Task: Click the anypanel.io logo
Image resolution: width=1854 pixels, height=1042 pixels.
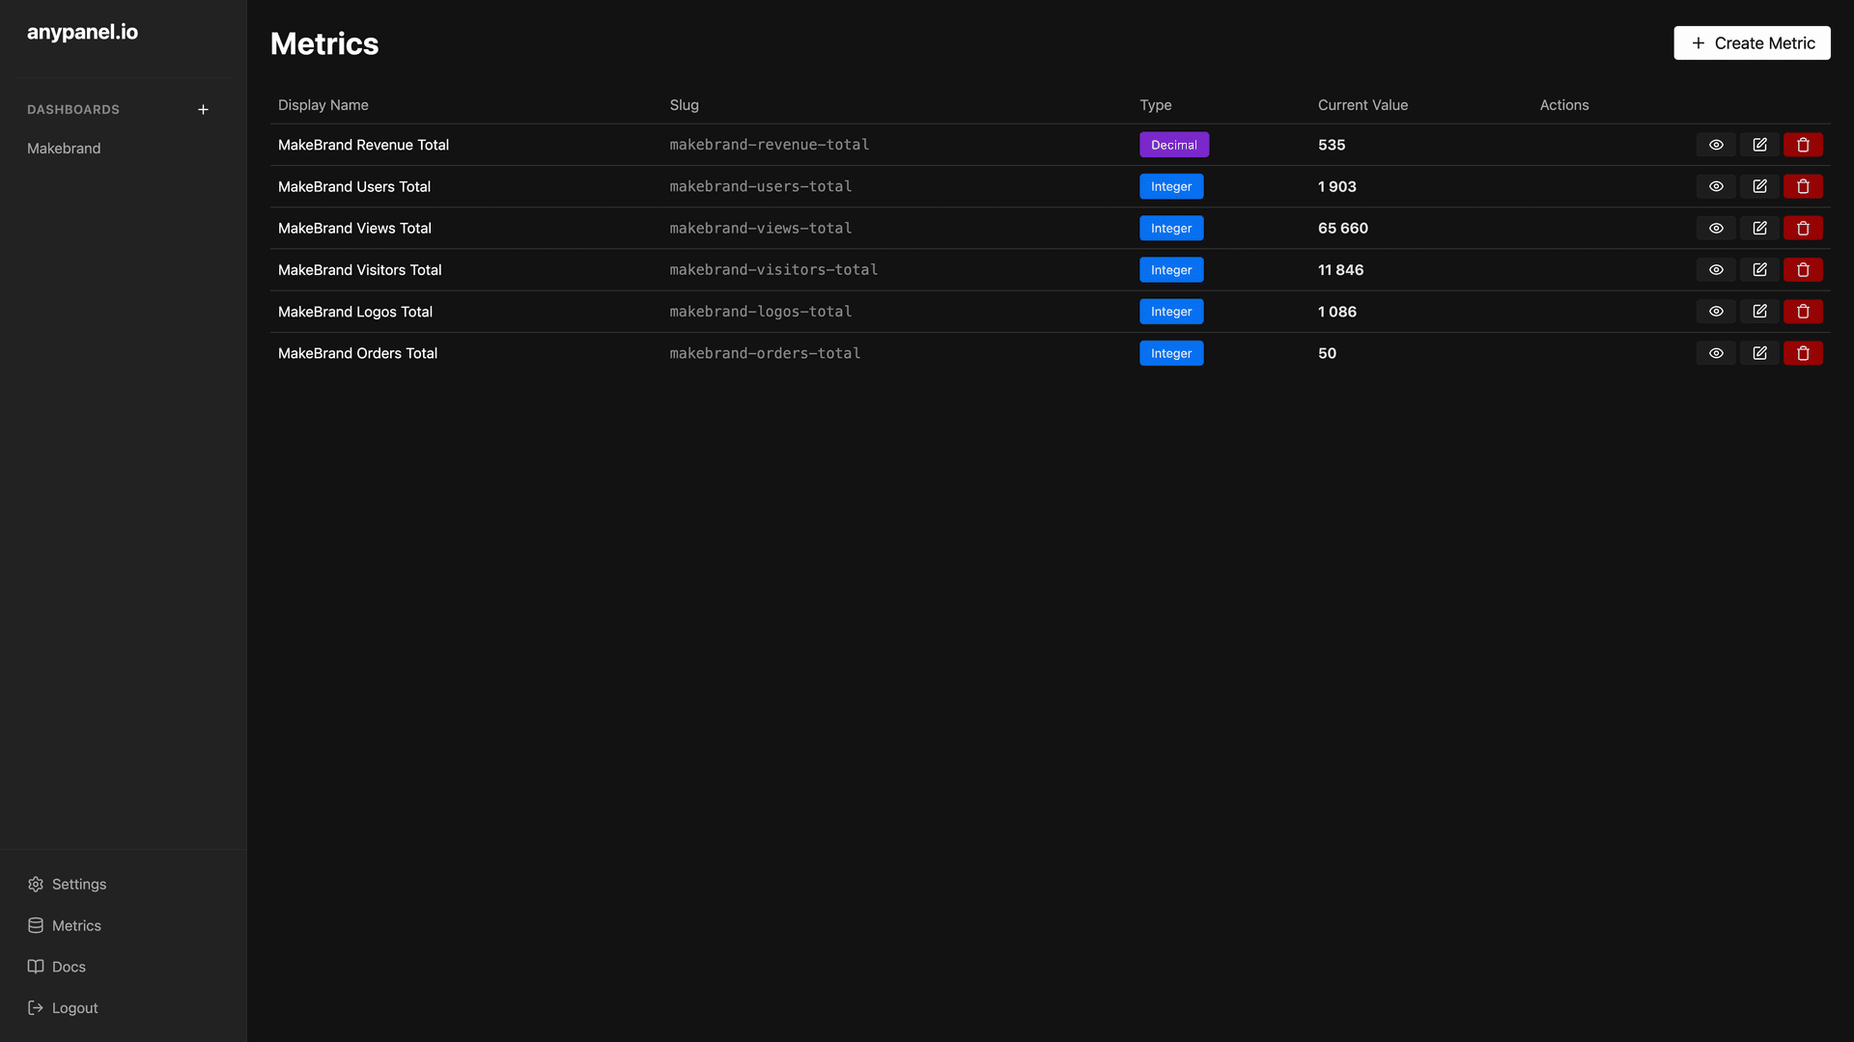Action: [83, 32]
